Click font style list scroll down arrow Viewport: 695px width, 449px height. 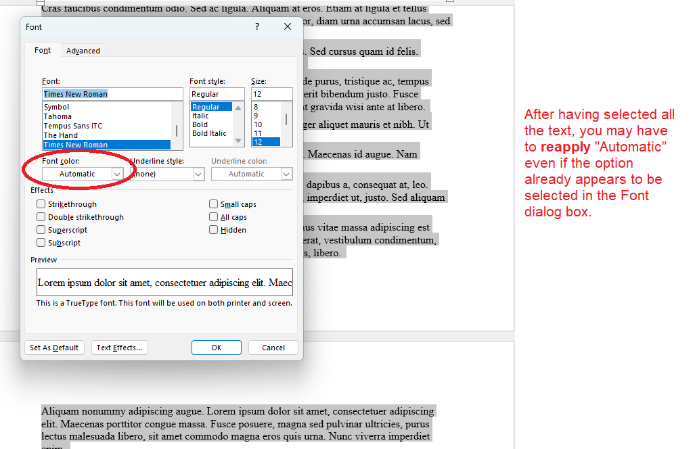pyautogui.click(x=238, y=141)
